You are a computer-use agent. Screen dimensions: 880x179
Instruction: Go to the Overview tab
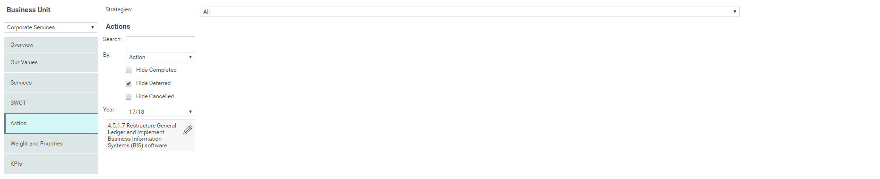click(x=51, y=45)
